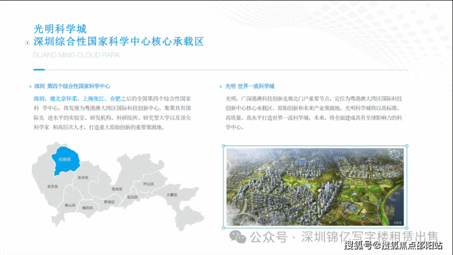Viewport: 453px width, 255px height.
Task: Click the arrow bullet icon left of the title
Action: [x=26, y=42]
